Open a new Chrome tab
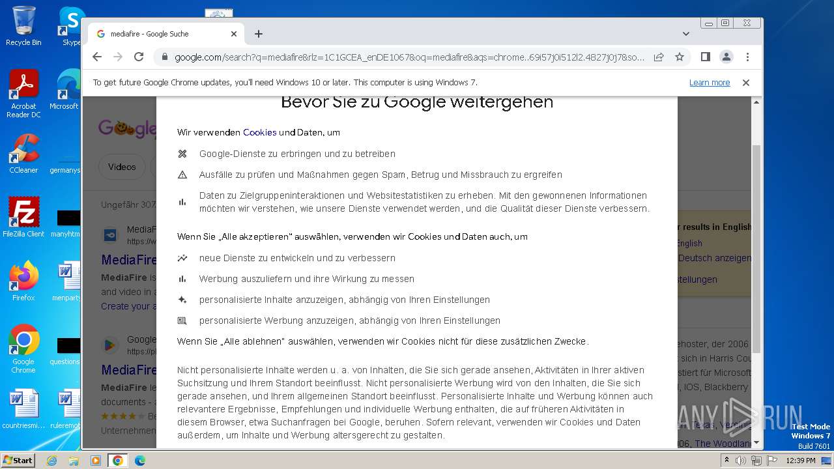This screenshot has width=834, height=469. pyautogui.click(x=259, y=34)
